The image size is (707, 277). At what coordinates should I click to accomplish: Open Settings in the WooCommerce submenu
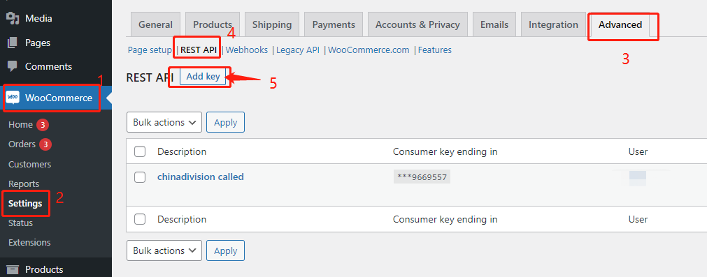pyautogui.click(x=25, y=203)
